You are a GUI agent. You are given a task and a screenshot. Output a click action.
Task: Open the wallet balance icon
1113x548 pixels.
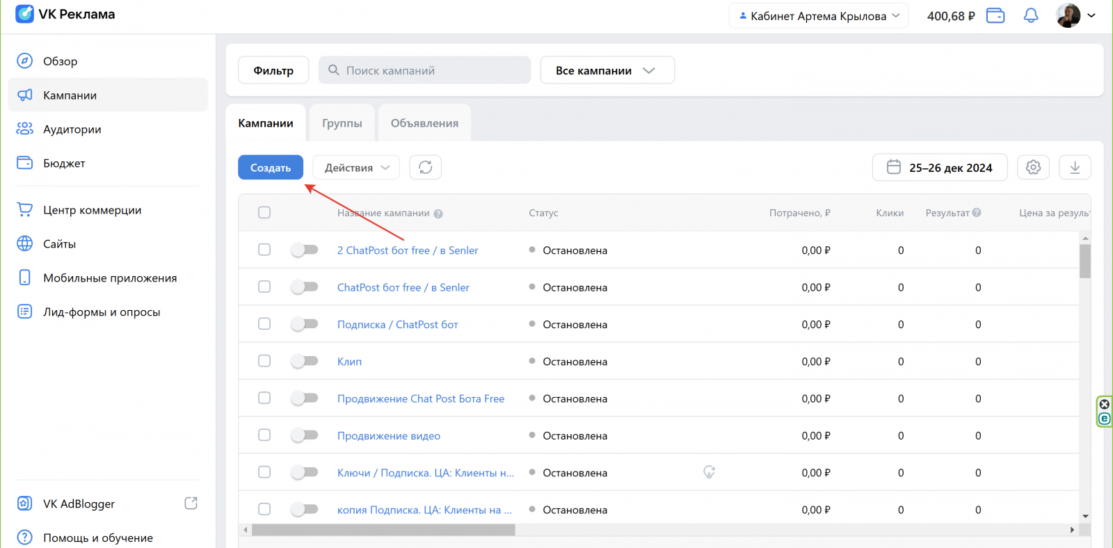tap(995, 15)
